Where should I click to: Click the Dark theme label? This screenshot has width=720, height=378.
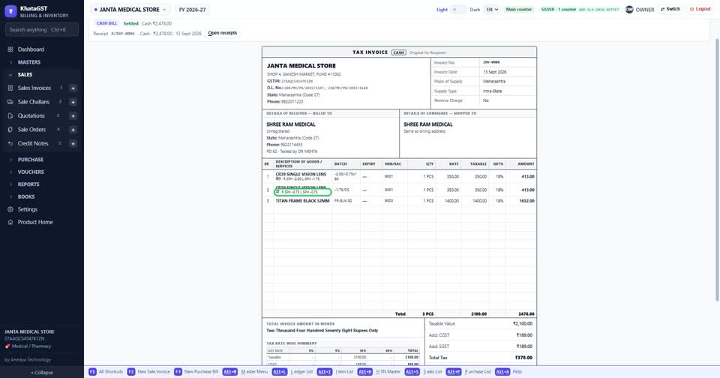(x=475, y=9)
